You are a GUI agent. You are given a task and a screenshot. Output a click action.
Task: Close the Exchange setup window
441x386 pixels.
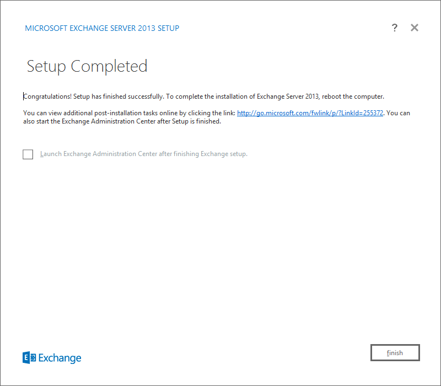coord(415,28)
